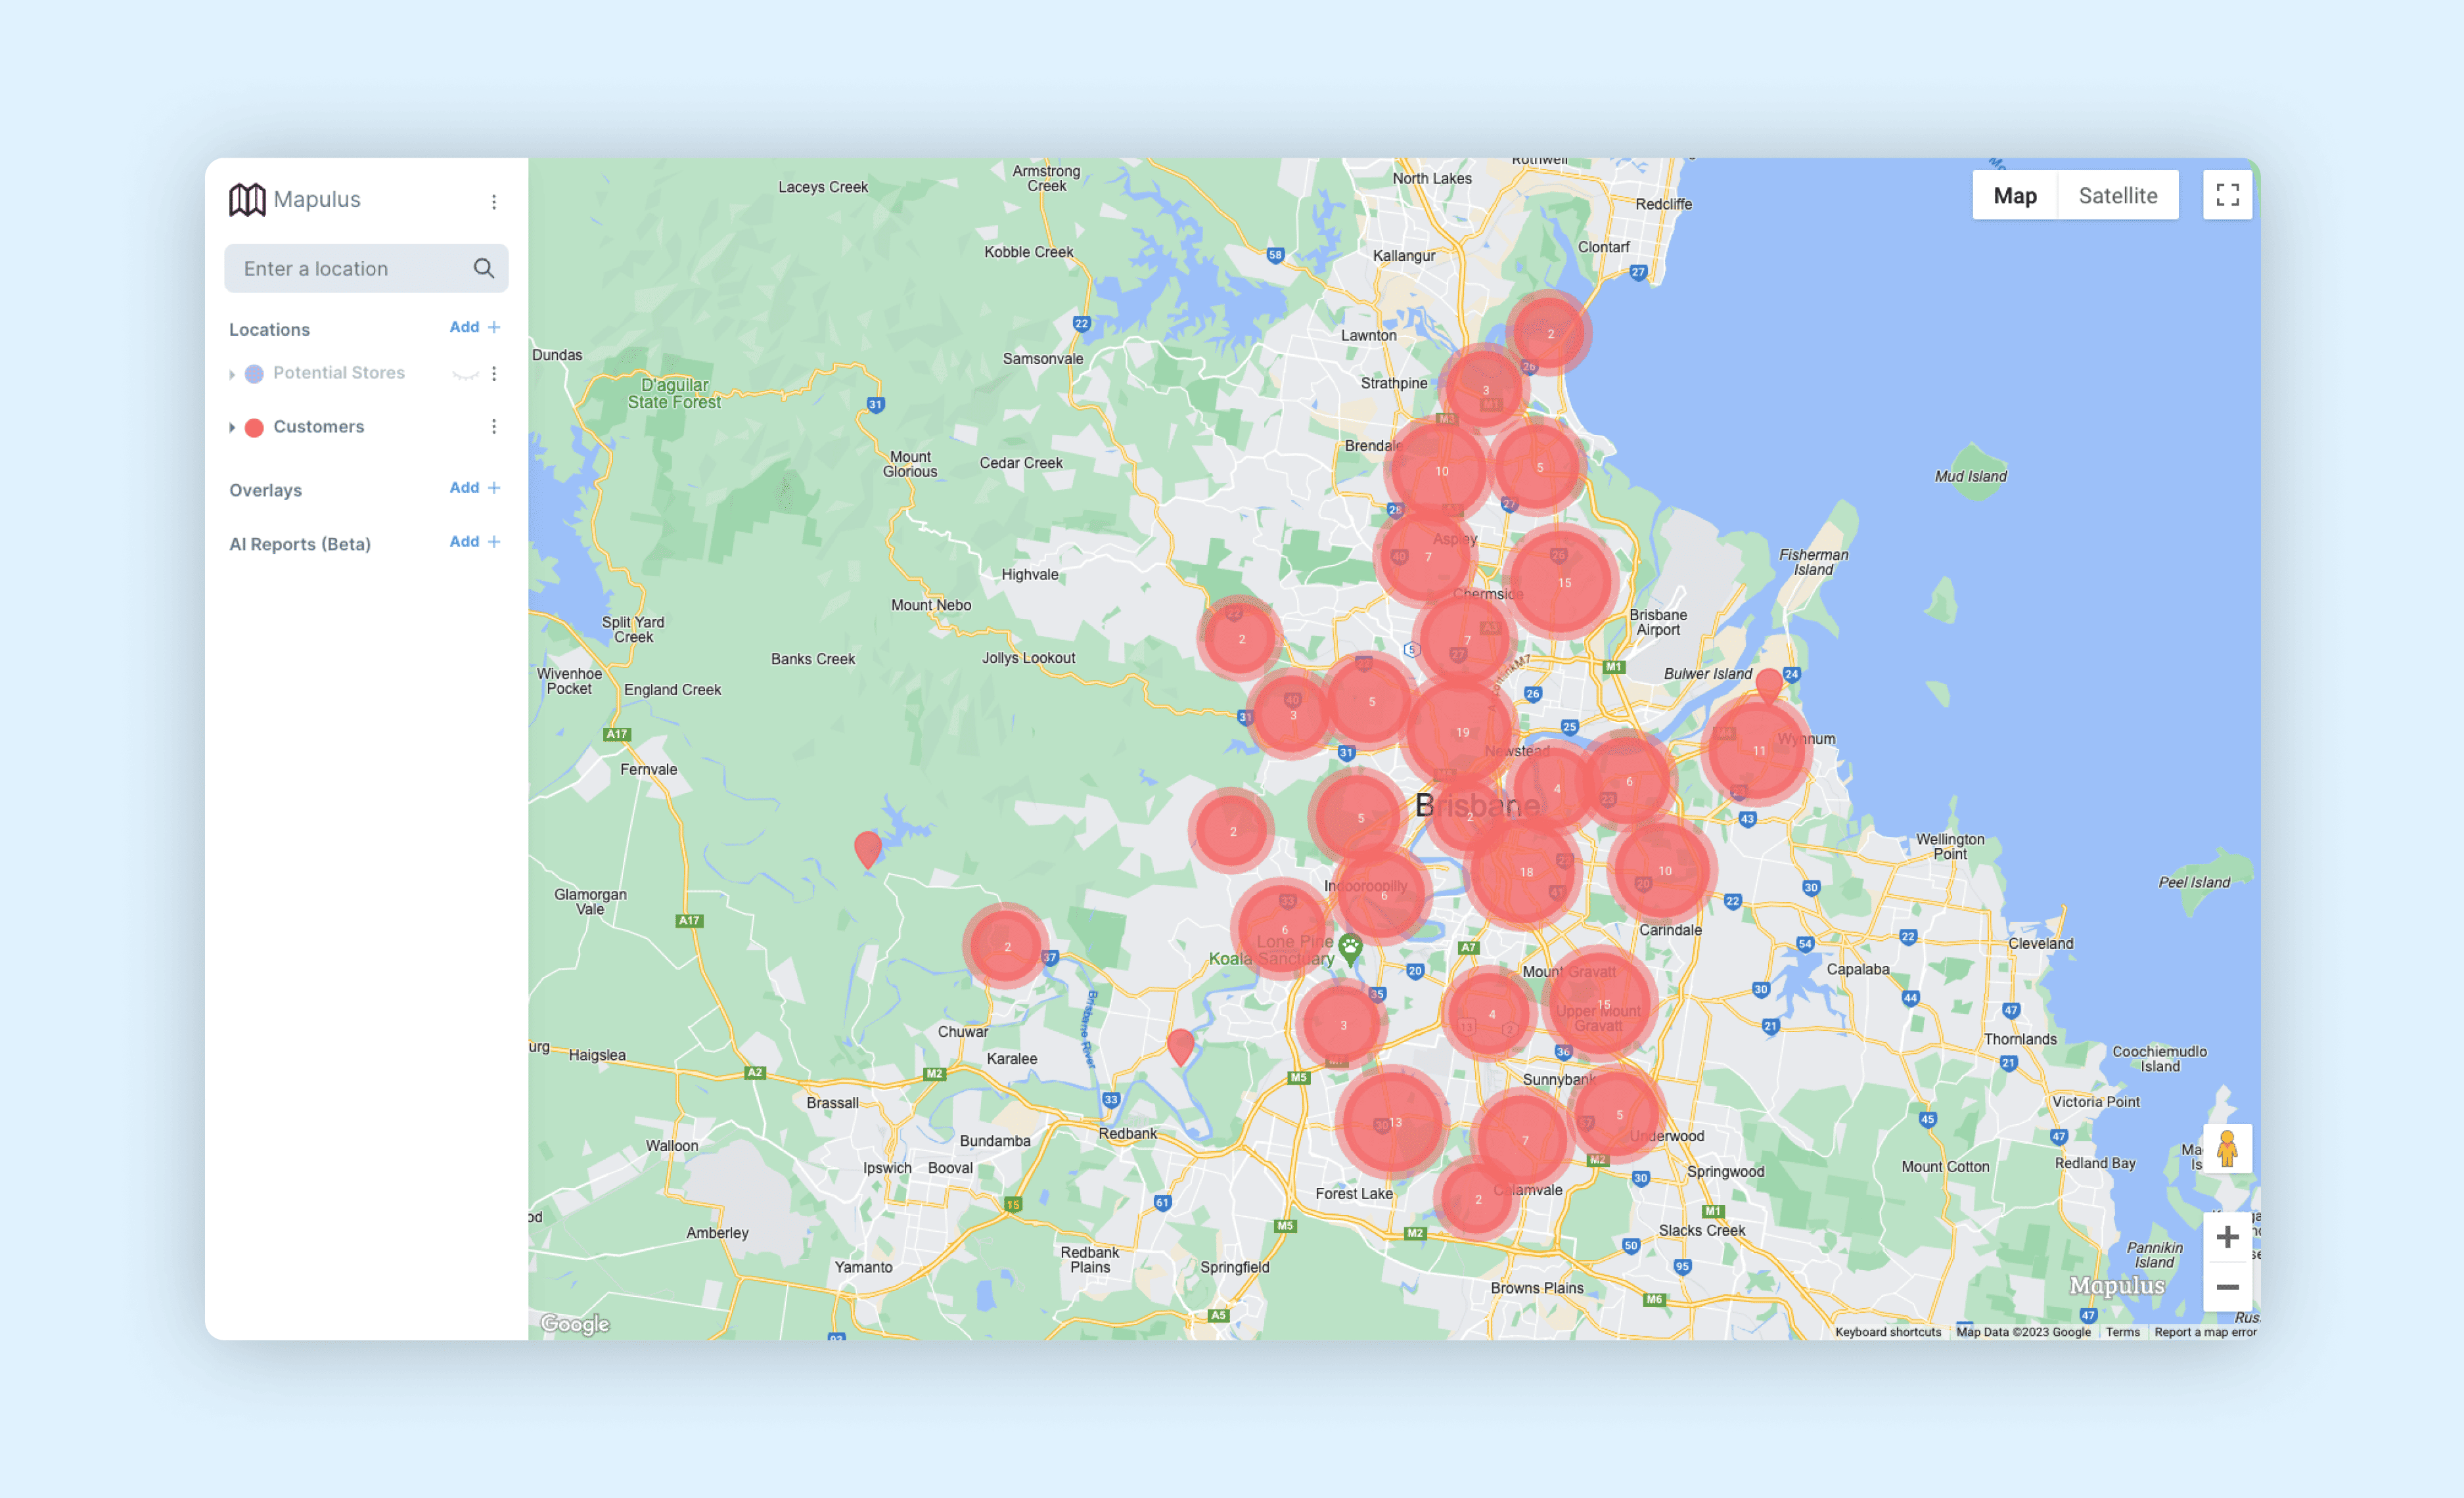Viewport: 2464px width, 1498px height.
Task: Focus the Enter a location field
Action: tap(366, 268)
